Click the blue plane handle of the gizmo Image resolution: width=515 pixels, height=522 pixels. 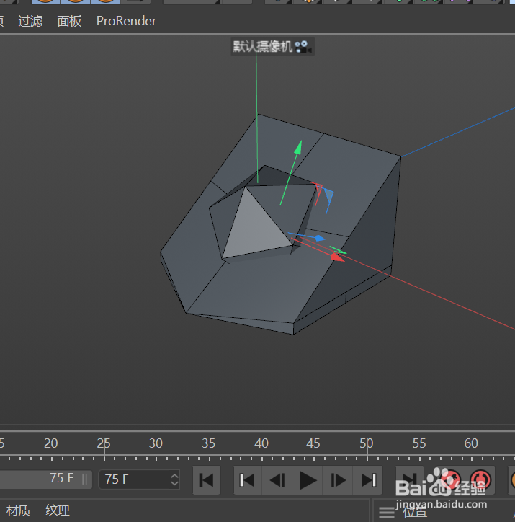[328, 195]
